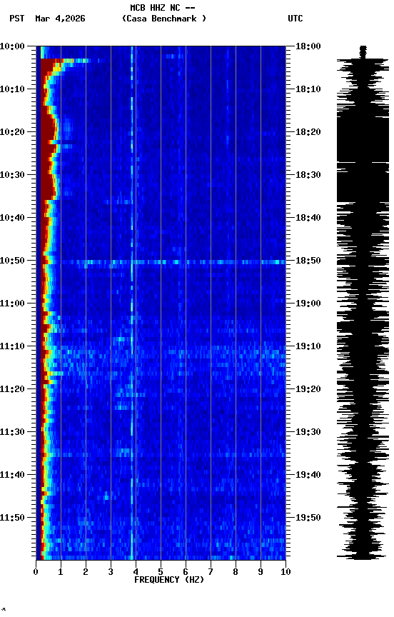This screenshot has width=394, height=617.
Task: Click the 18:10 UTC time label
Action: click(x=308, y=89)
